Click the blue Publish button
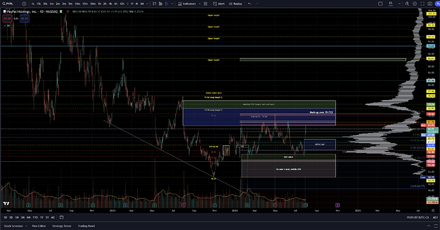The width and height of the screenshot is (440, 230). click(x=437, y=4)
